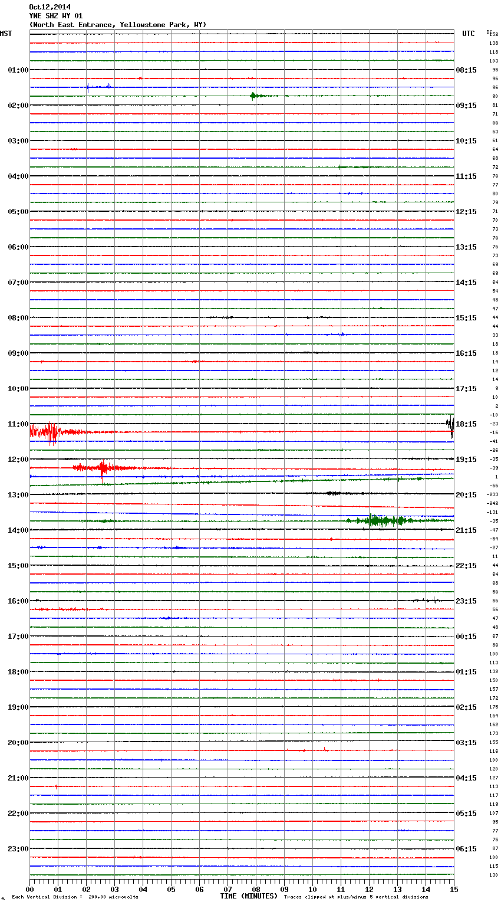Select the 08:00 MST time label
The image size is (501, 905).
[18, 318]
